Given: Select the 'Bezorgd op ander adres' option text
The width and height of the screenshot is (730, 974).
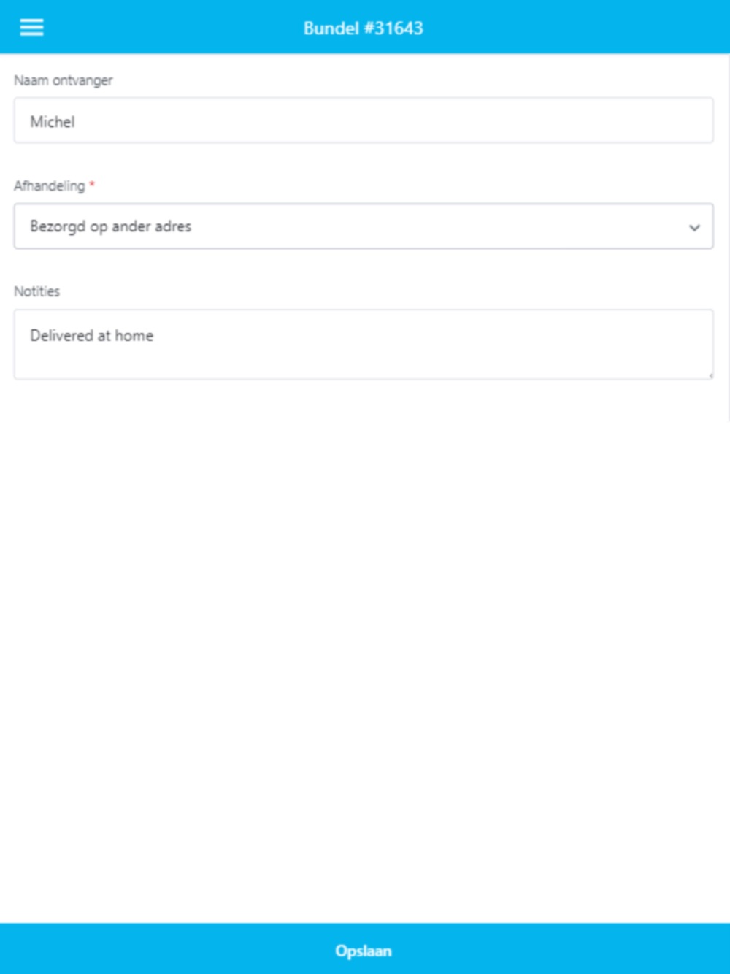Looking at the screenshot, I should pos(111,226).
